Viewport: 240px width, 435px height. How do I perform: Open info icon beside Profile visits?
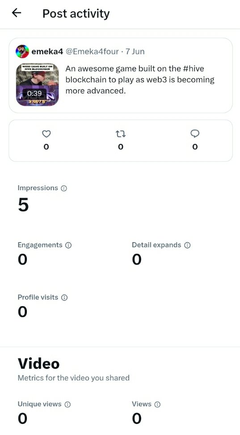pyautogui.click(x=64, y=298)
